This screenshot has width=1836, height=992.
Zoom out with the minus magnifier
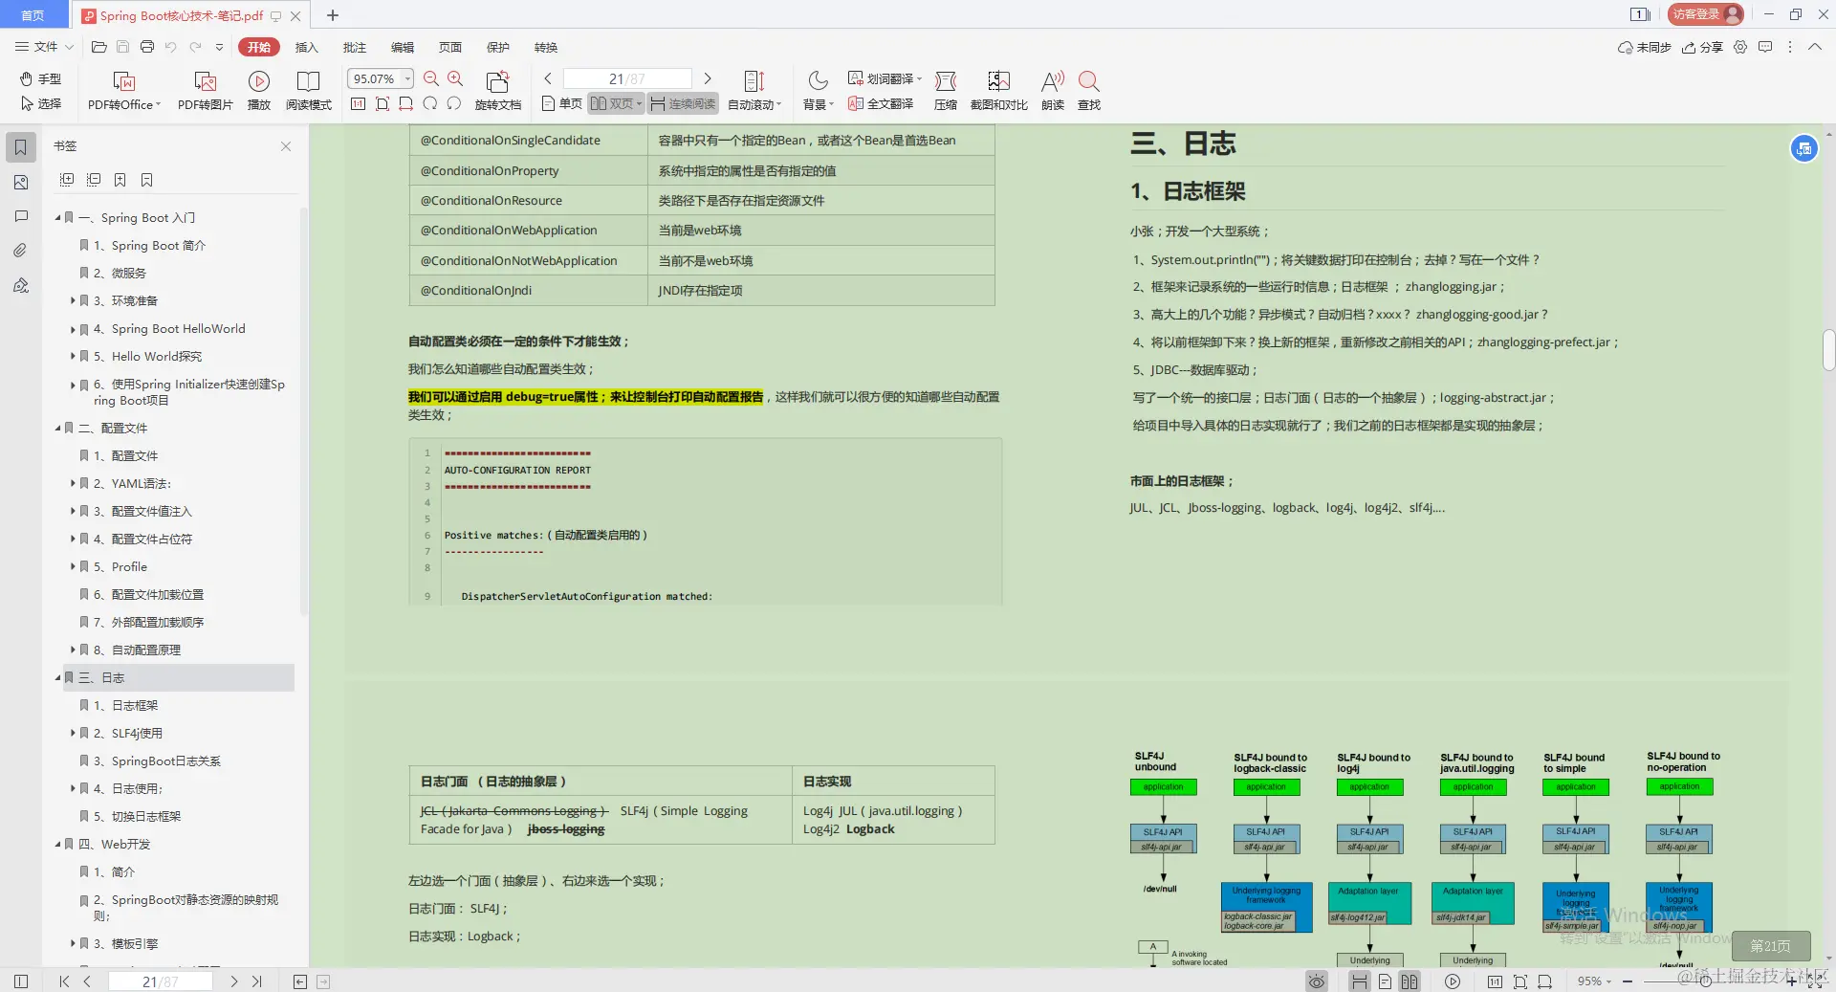(x=431, y=78)
